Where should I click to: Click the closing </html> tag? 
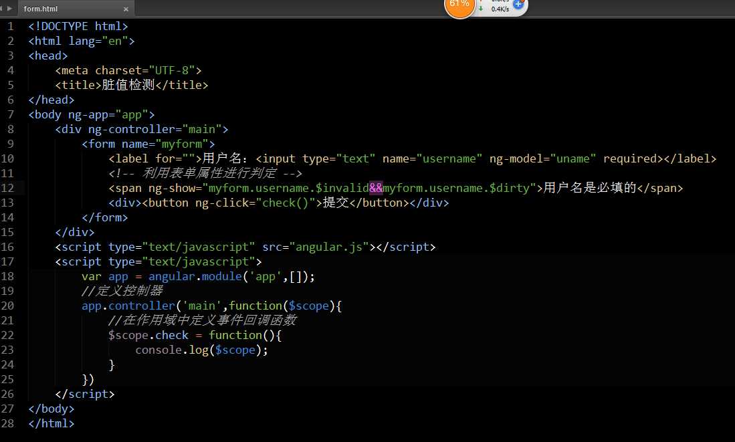pyautogui.click(x=51, y=424)
